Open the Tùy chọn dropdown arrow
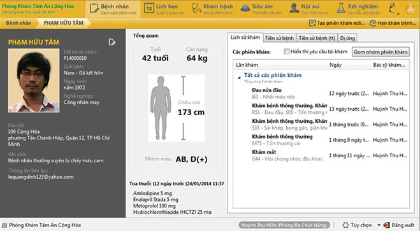420x231 pixels. tap(379, 225)
